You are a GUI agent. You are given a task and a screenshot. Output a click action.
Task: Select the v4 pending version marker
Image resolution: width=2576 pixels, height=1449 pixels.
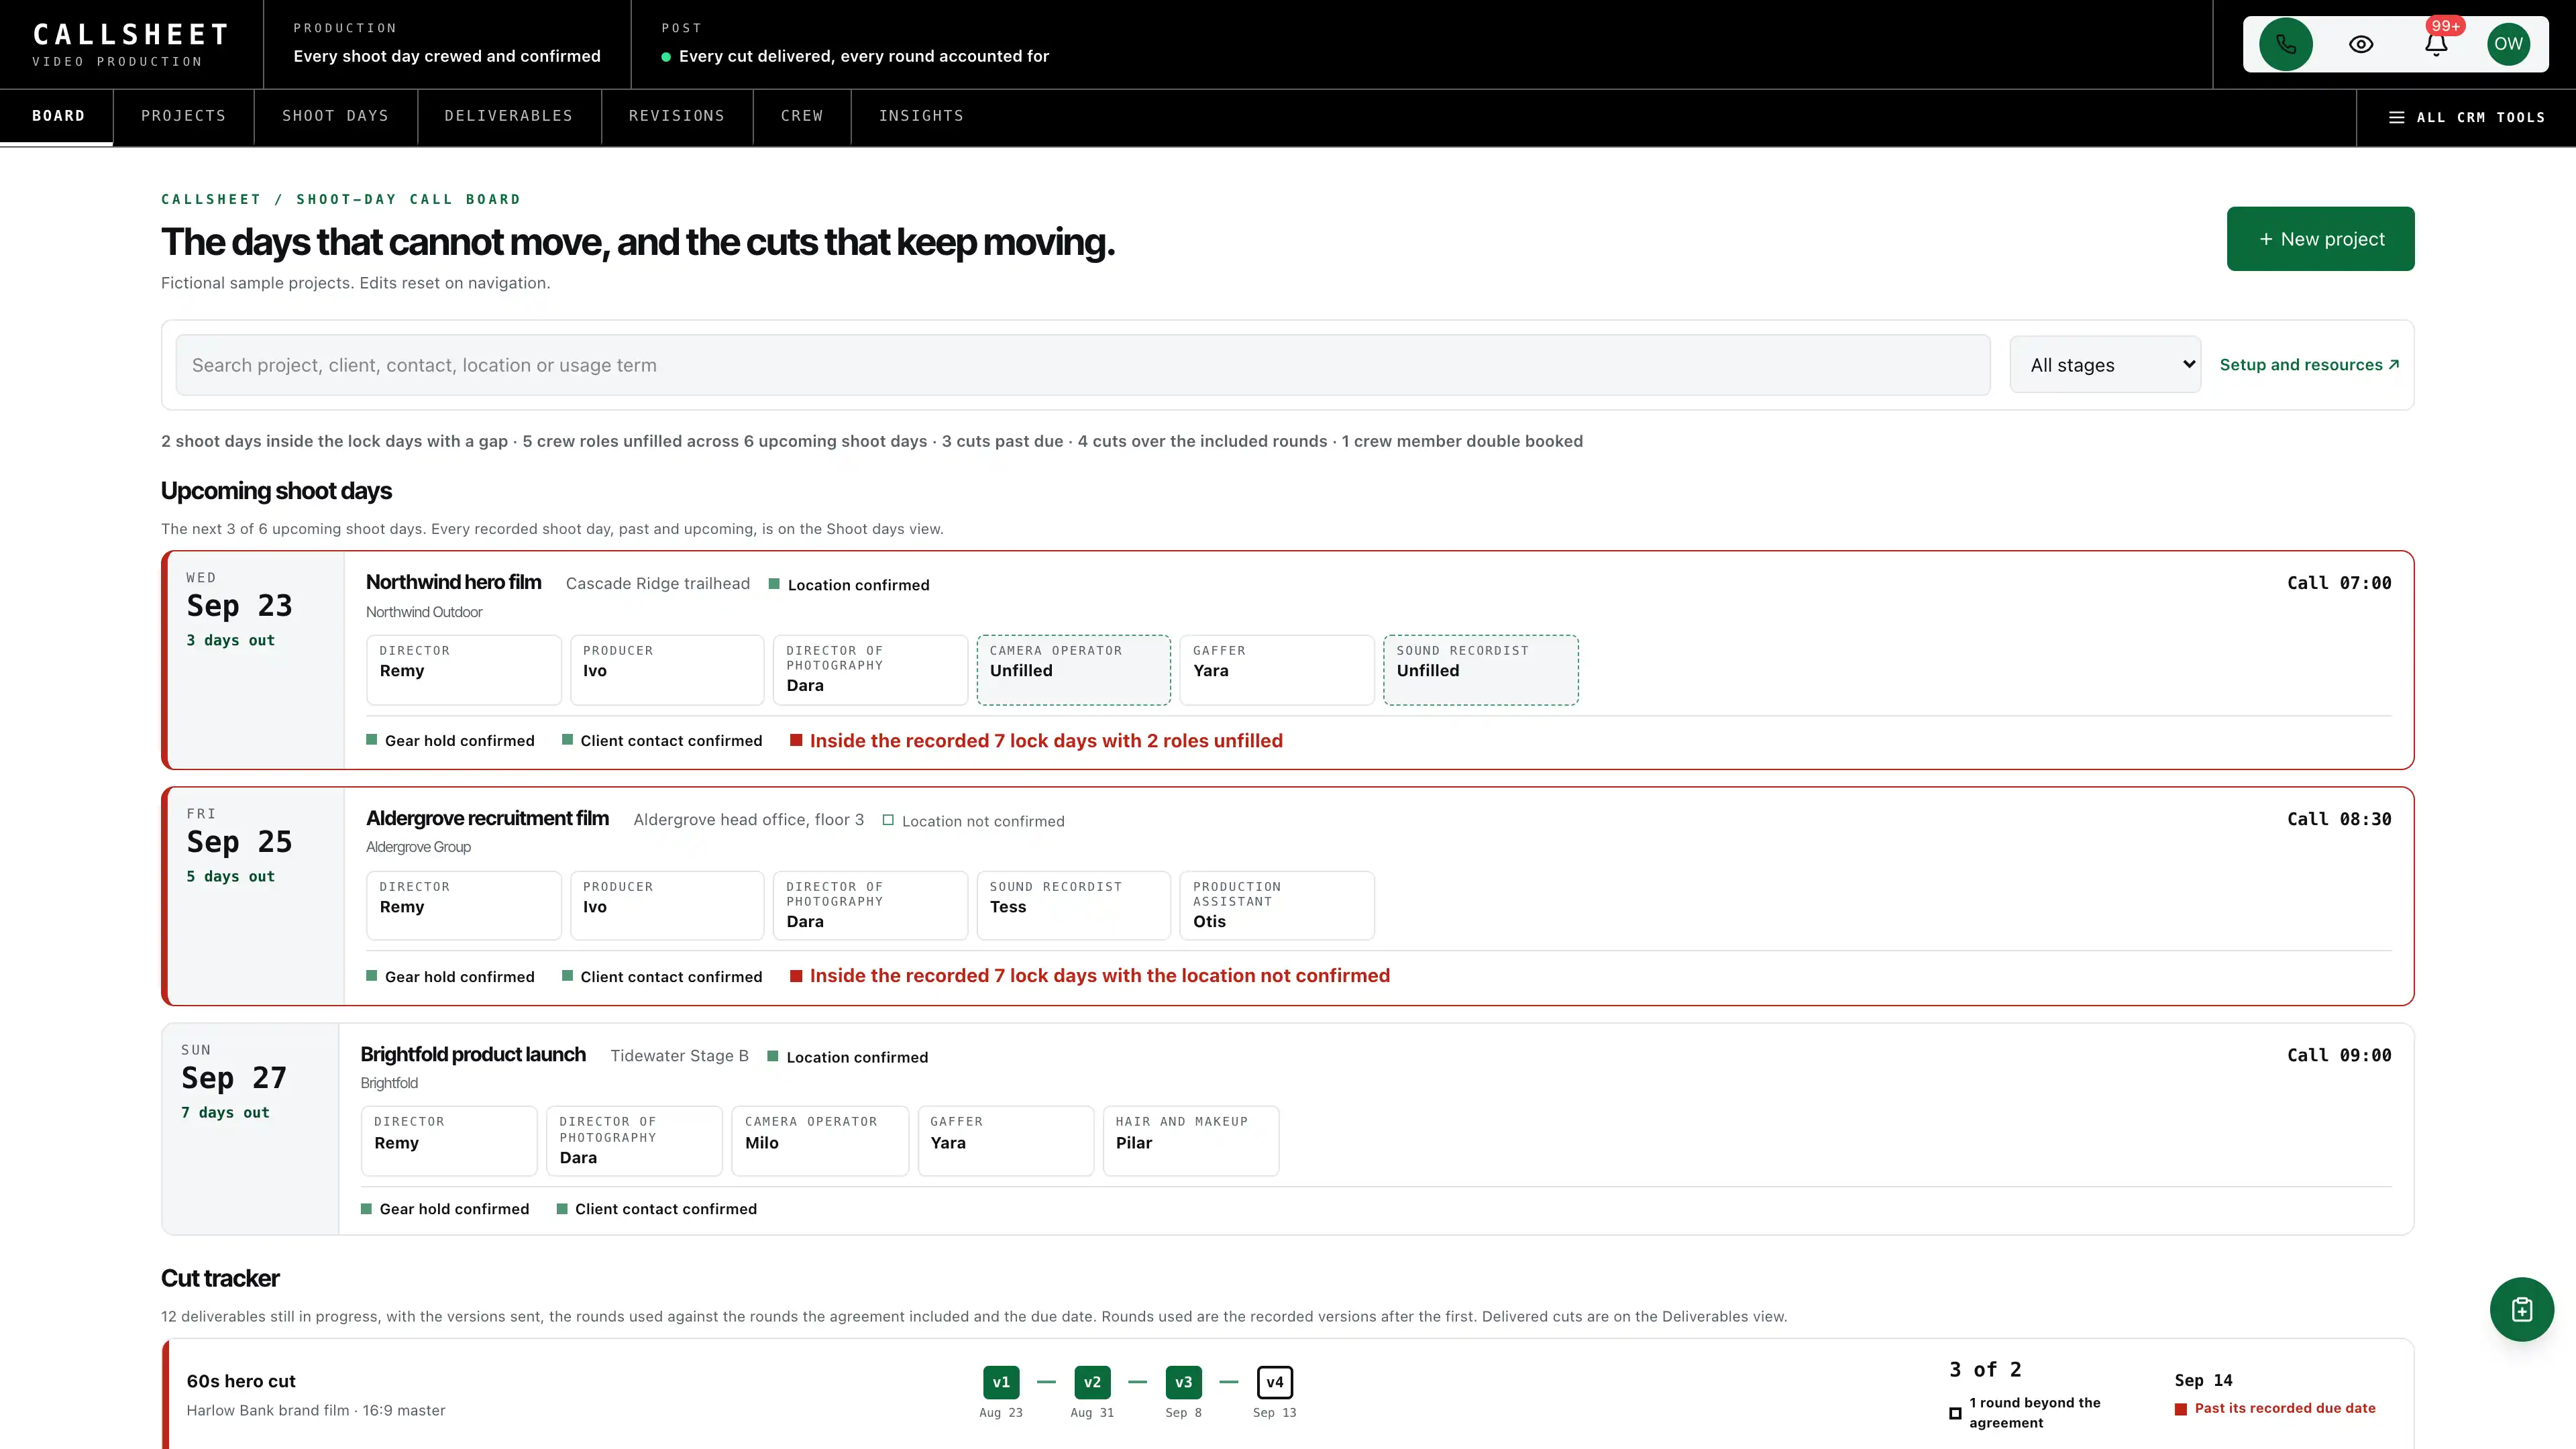[1274, 1382]
